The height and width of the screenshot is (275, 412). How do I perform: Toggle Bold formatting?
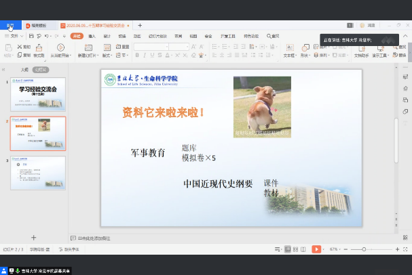(136, 56)
